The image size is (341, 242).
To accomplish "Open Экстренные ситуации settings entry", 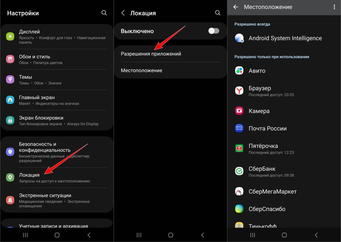I will [x=57, y=200].
